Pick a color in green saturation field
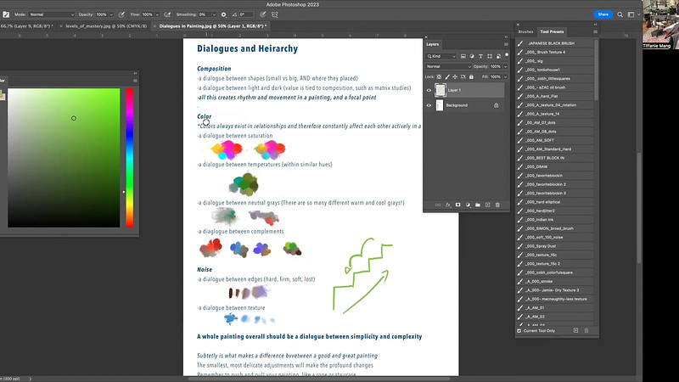679x382 pixels. [x=64, y=158]
